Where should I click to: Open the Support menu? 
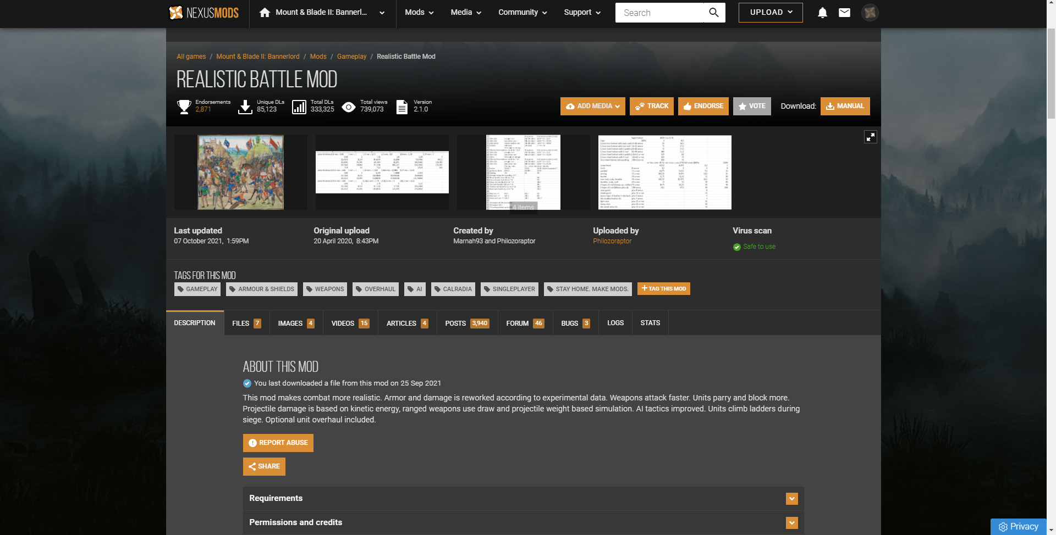(582, 13)
